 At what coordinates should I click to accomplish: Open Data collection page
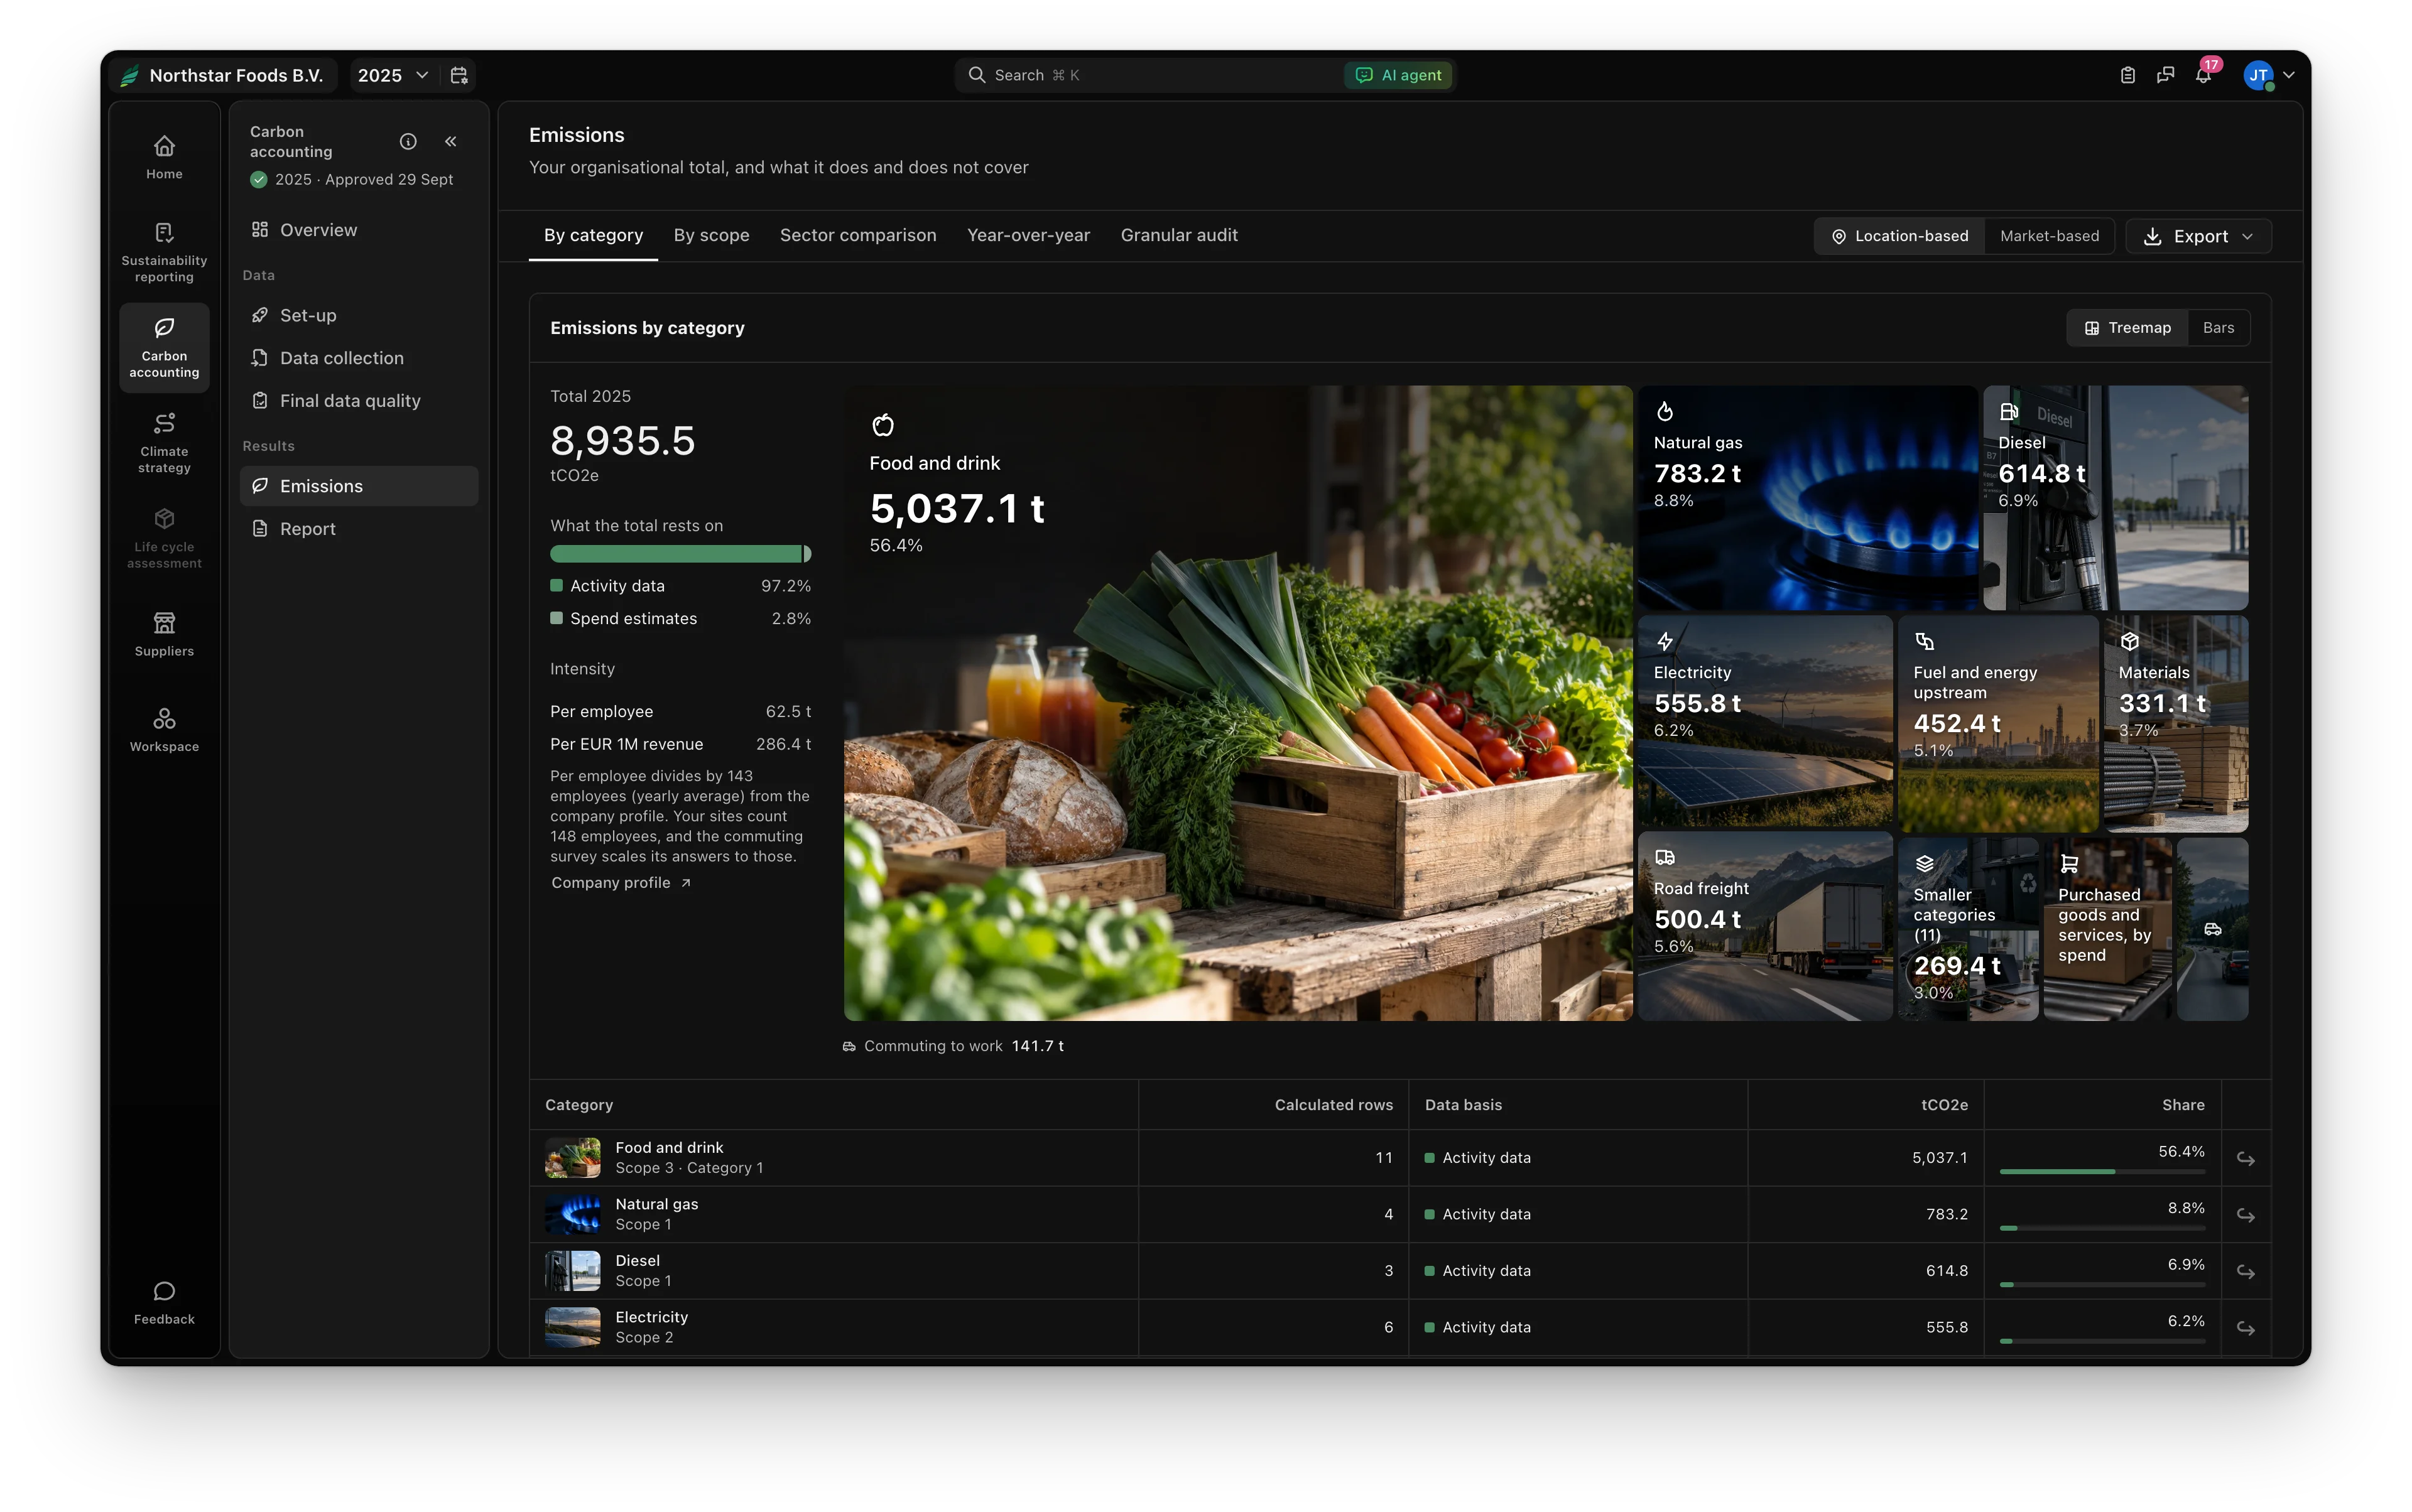[358, 358]
